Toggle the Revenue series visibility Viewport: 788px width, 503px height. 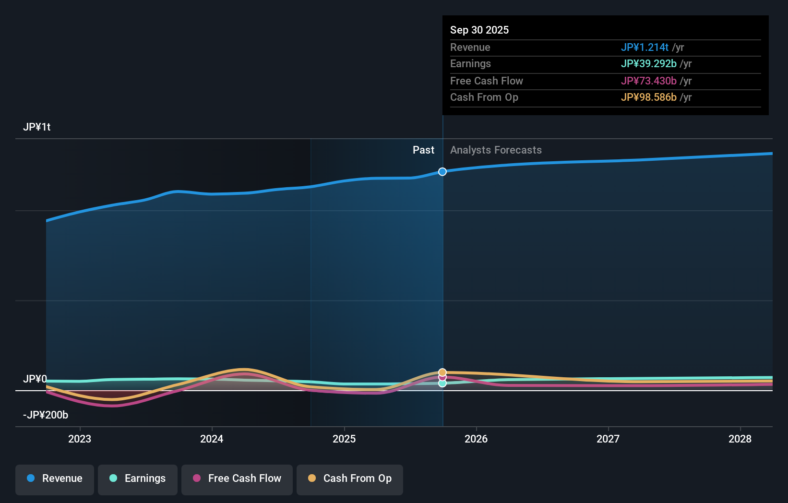point(54,479)
